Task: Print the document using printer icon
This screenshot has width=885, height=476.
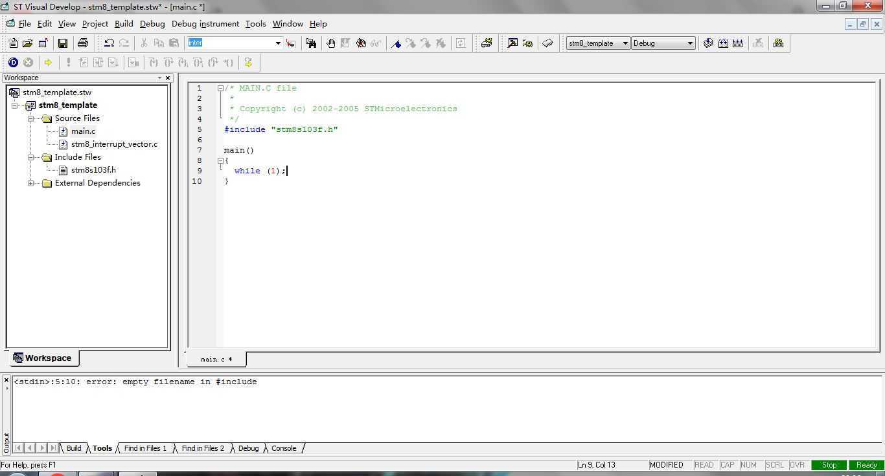Action: tap(82, 43)
